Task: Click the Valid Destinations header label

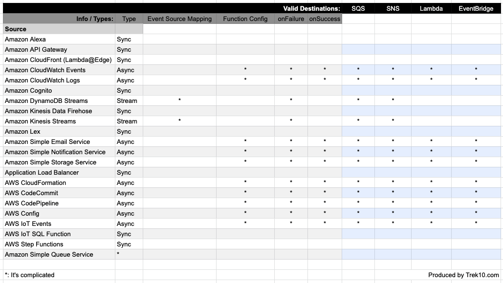Action: click(x=311, y=9)
